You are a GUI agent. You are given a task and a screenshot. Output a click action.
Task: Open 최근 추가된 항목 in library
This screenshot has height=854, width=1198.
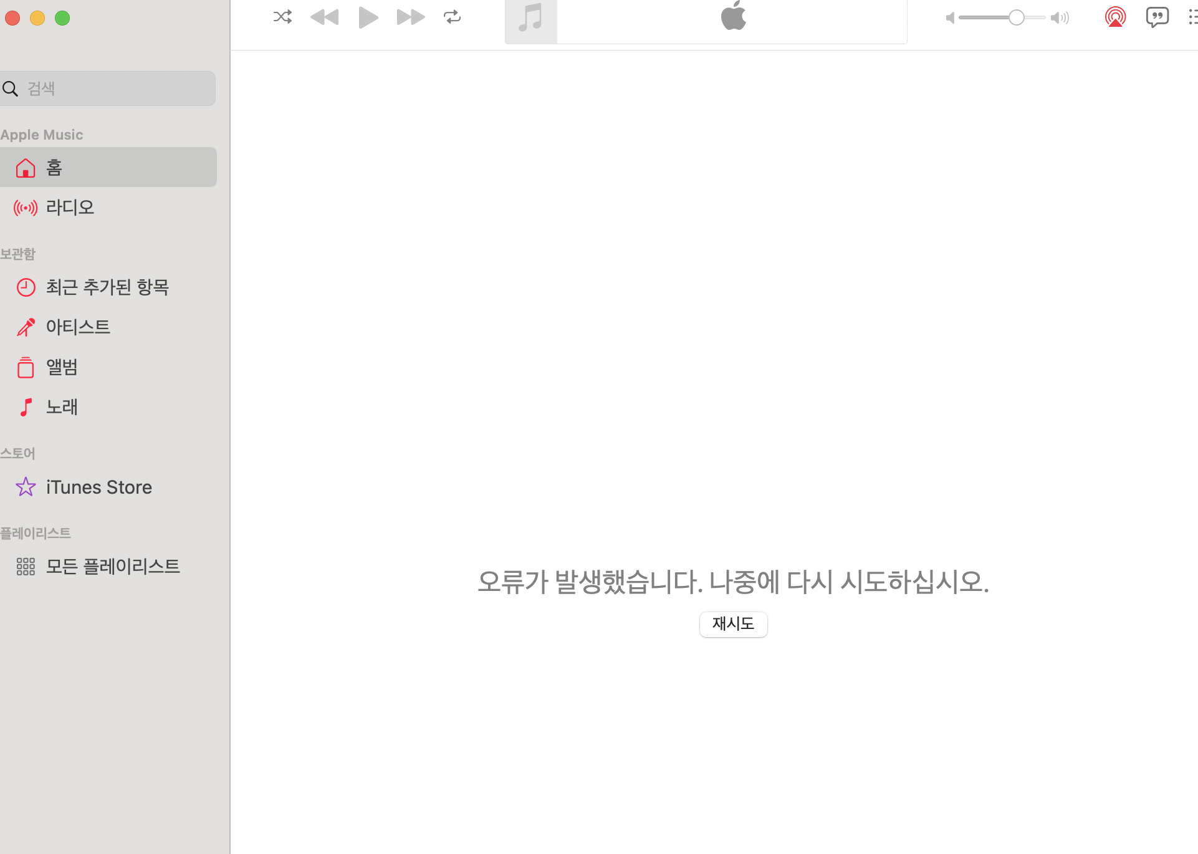coord(107,287)
